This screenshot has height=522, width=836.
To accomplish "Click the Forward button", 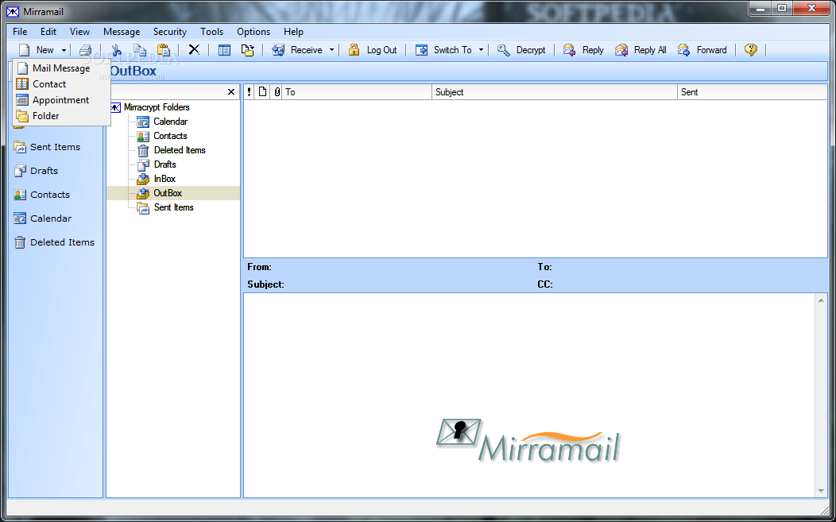I will (x=702, y=50).
